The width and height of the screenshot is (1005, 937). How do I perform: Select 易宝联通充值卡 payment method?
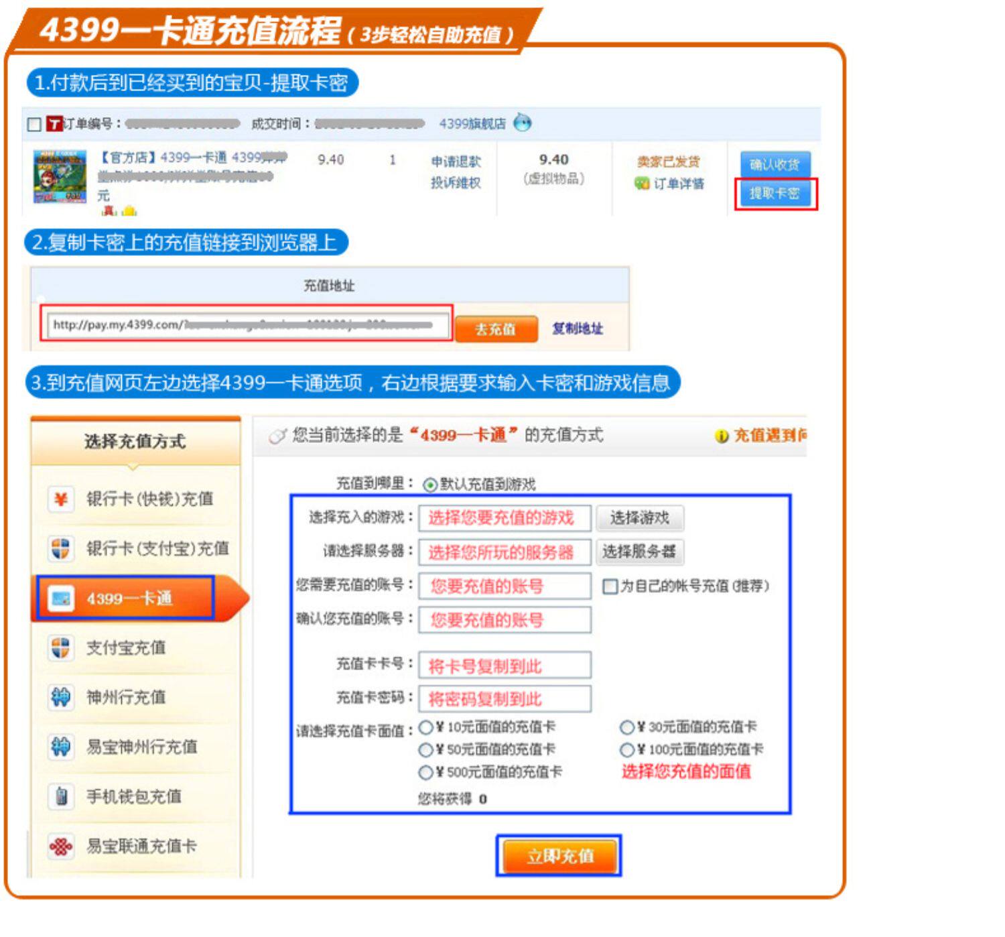tap(136, 847)
